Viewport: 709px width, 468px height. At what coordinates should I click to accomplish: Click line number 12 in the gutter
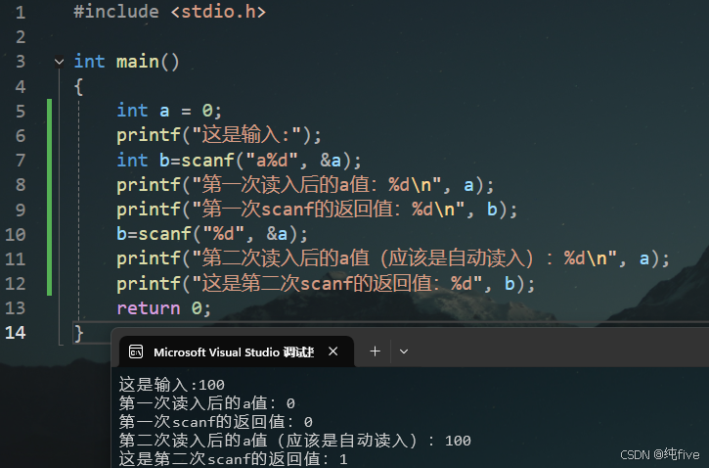(16, 283)
